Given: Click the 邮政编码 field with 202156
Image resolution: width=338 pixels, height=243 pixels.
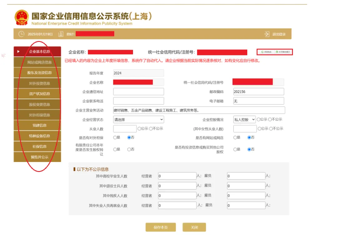Looking at the screenshot, I should [259, 92].
